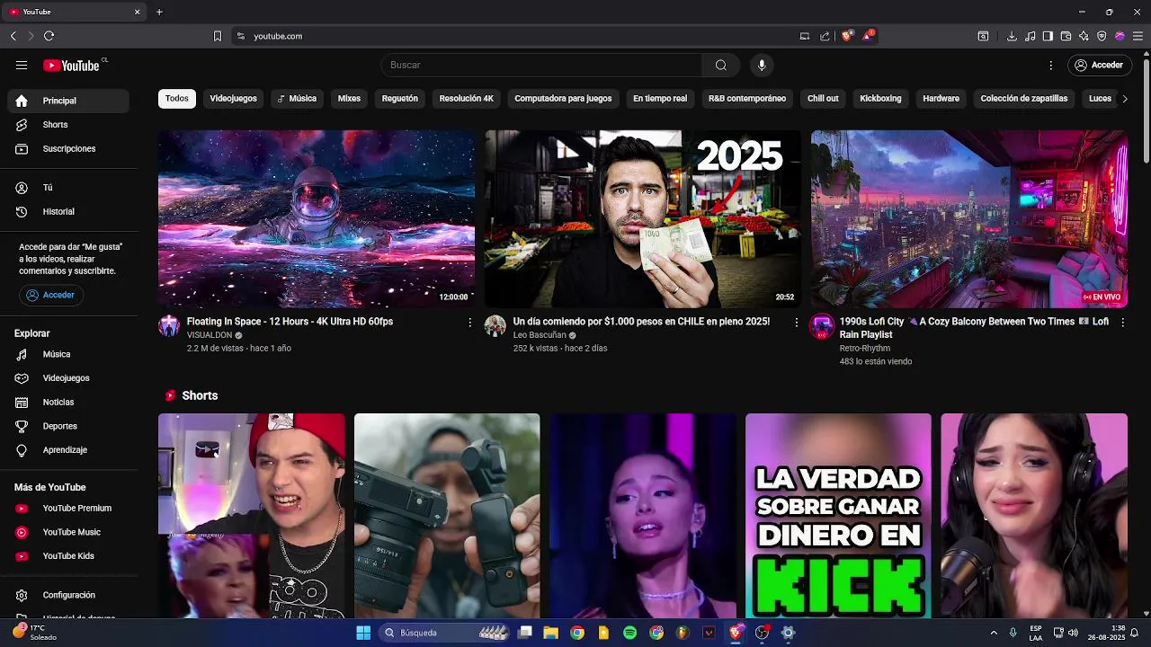Open Shorts in the sidebar
The image size is (1151, 647).
[x=68, y=125]
